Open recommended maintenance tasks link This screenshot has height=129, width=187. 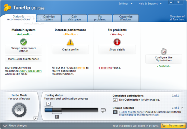pos(140,115)
